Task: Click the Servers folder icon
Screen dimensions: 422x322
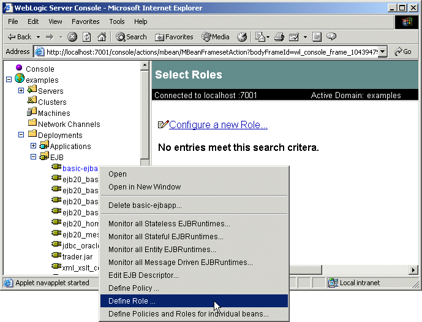Action: tap(32, 89)
